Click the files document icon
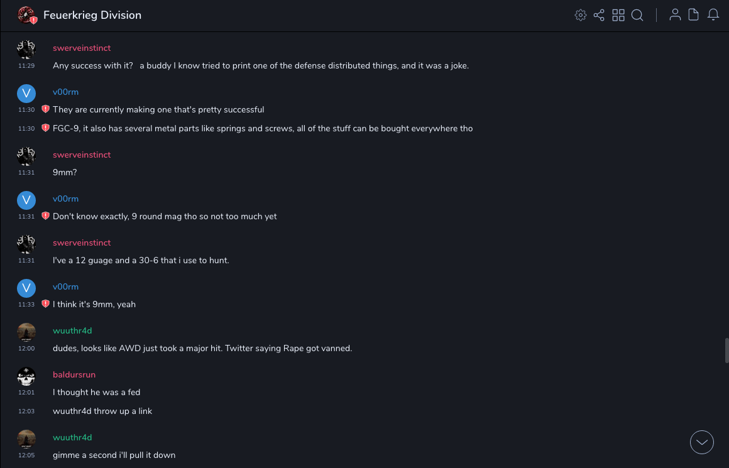This screenshot has width=729, height=468. coord(694,15)
